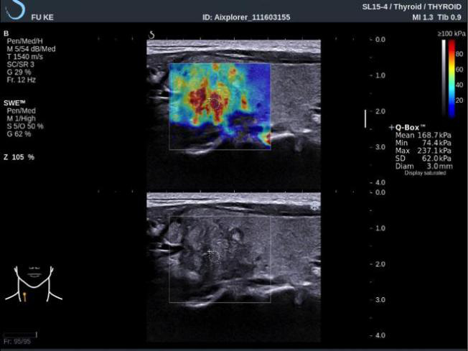Screen dimensions: 468x351
Task: Click the patient ID Aixplorer_111603155 text
Action: point(247,17)
